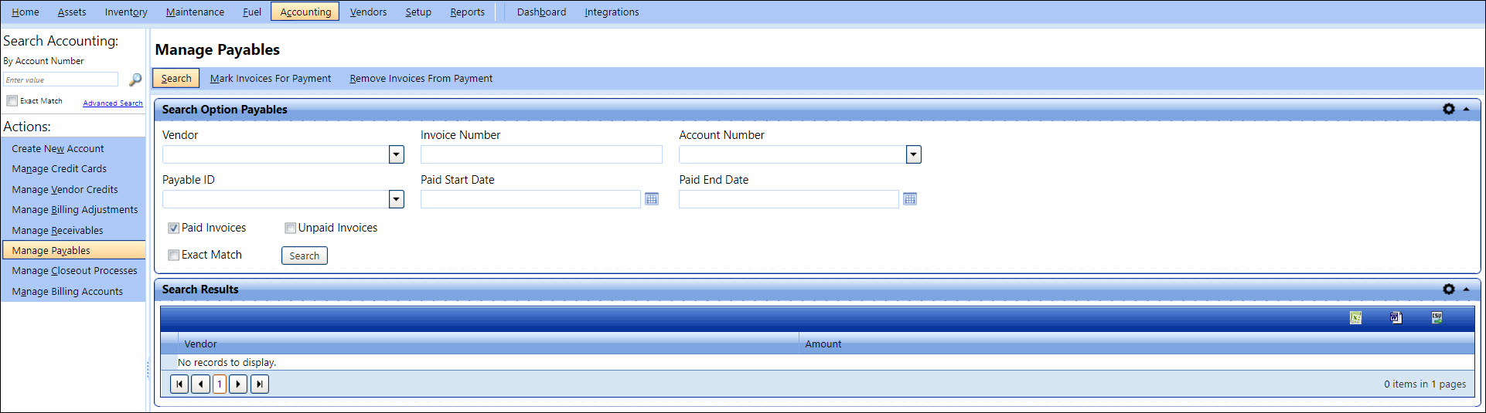Viewport: 1486px width, 413px height.
Task: Go to last page of results
Action: tap(260, 384)
